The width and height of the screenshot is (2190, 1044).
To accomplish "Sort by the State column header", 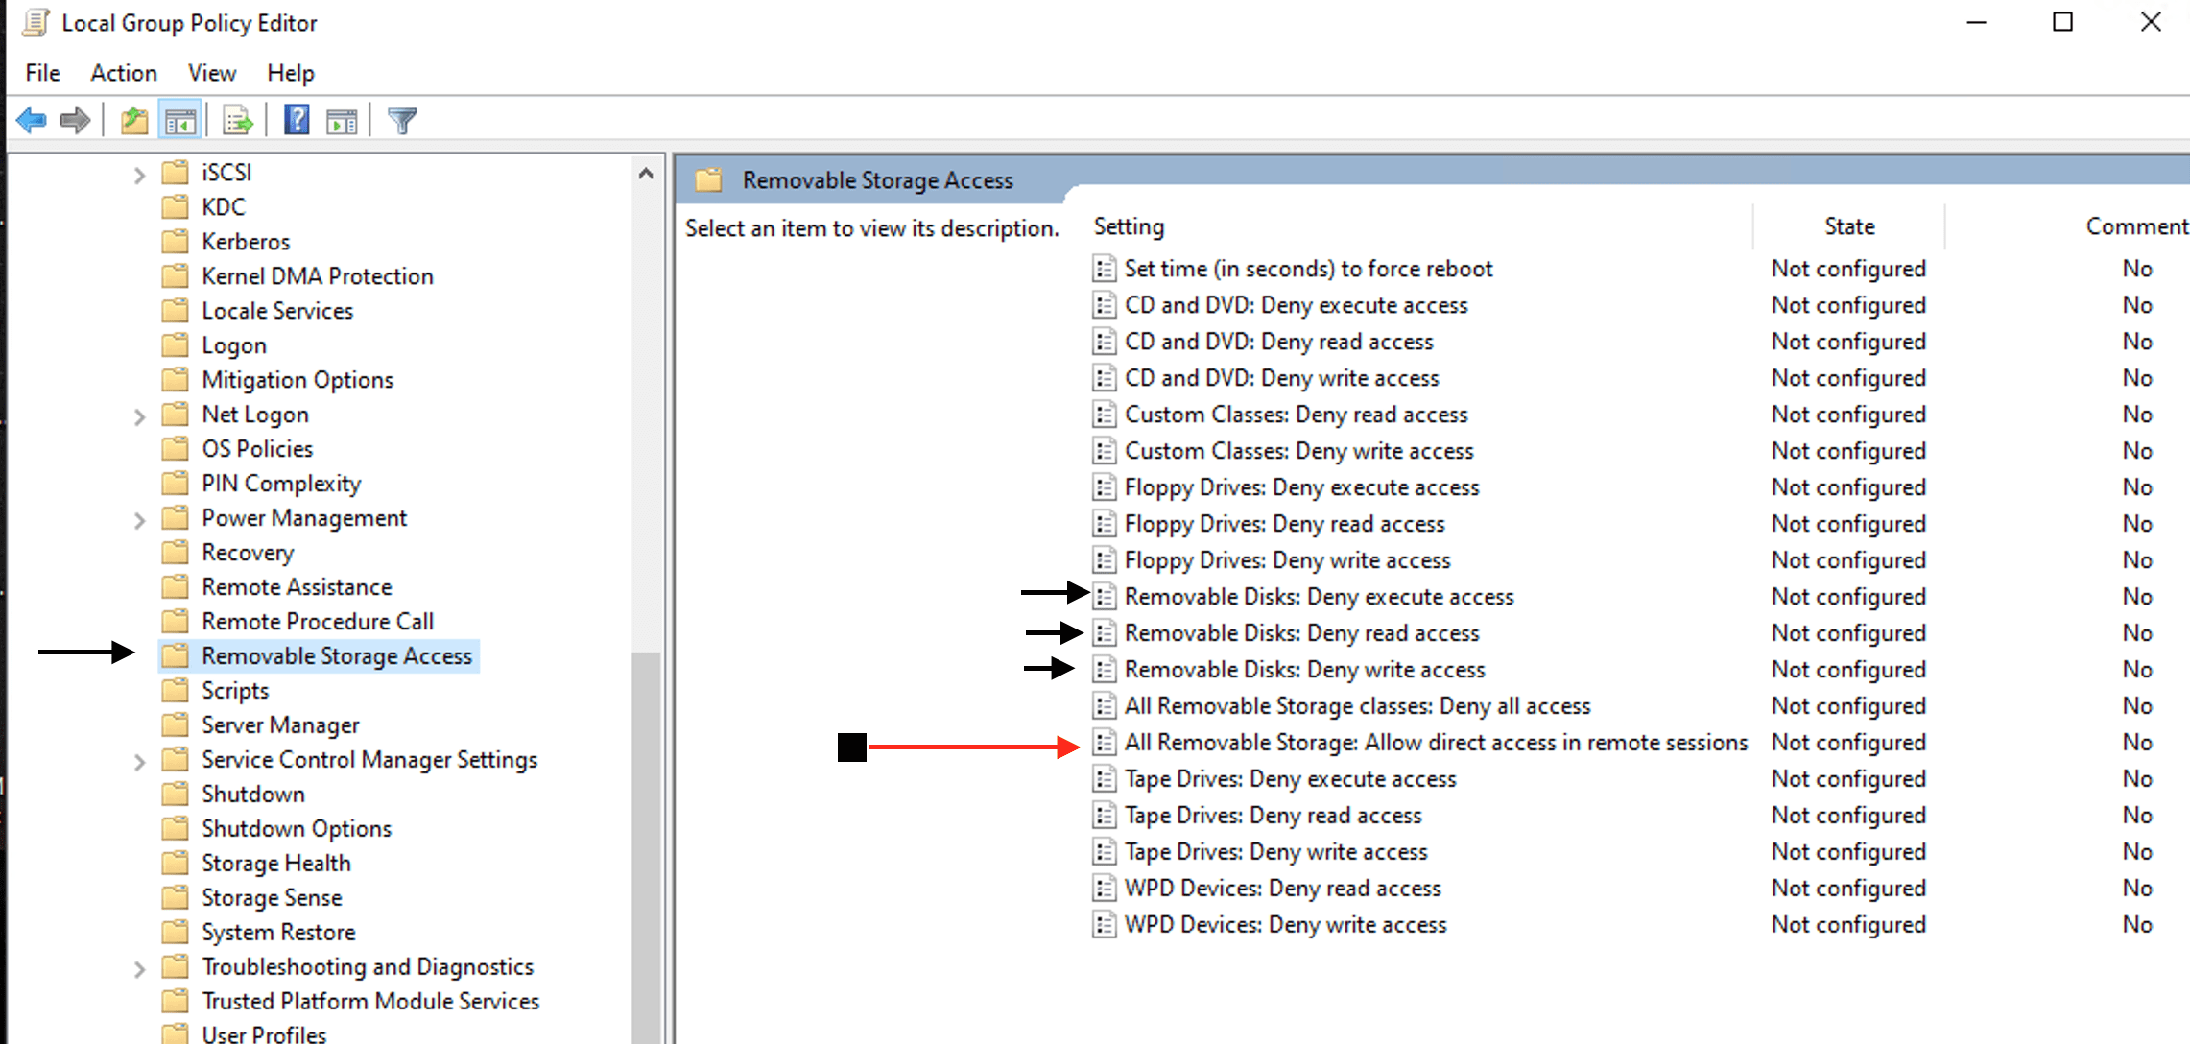I will (1848, 226).
